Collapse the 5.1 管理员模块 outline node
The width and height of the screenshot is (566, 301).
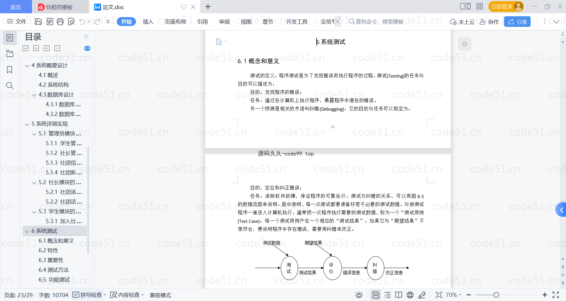point(34,134)
